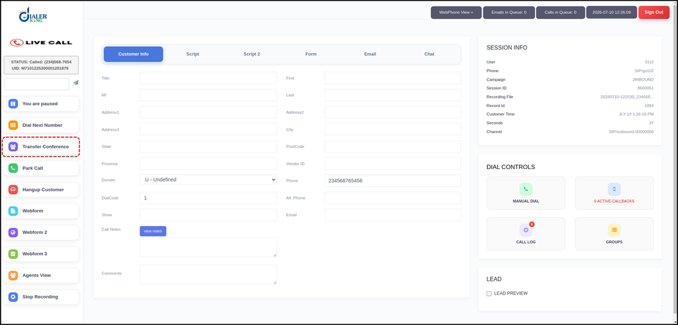
Task: Click the Agents View label
Action: [x=37, y=275]
